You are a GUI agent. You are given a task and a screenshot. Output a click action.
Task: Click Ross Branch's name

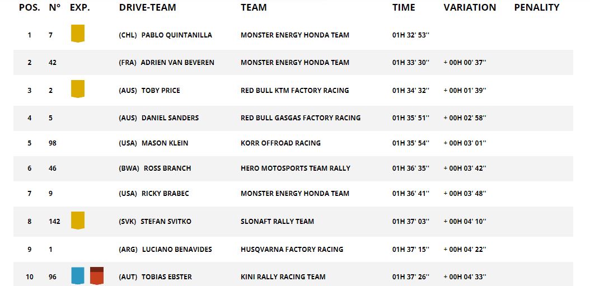point(167,168)
